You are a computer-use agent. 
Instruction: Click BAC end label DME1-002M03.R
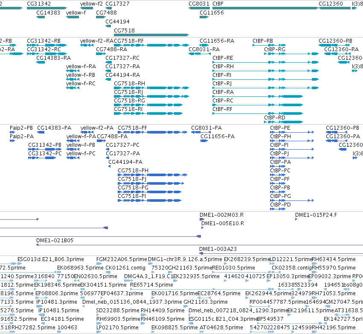click(x=221, y=215)
